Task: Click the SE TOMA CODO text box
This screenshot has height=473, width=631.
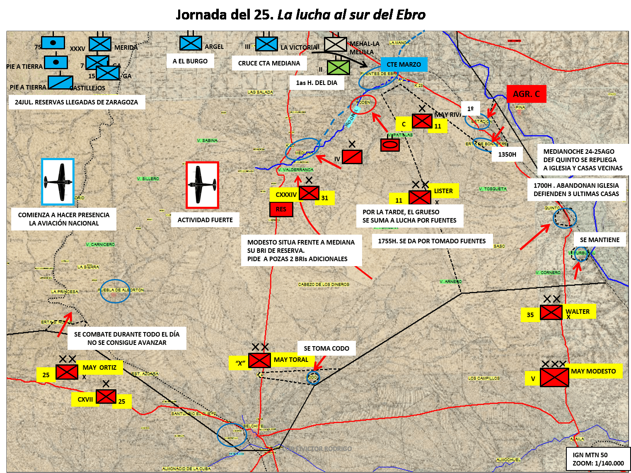Action: point(326,348)
